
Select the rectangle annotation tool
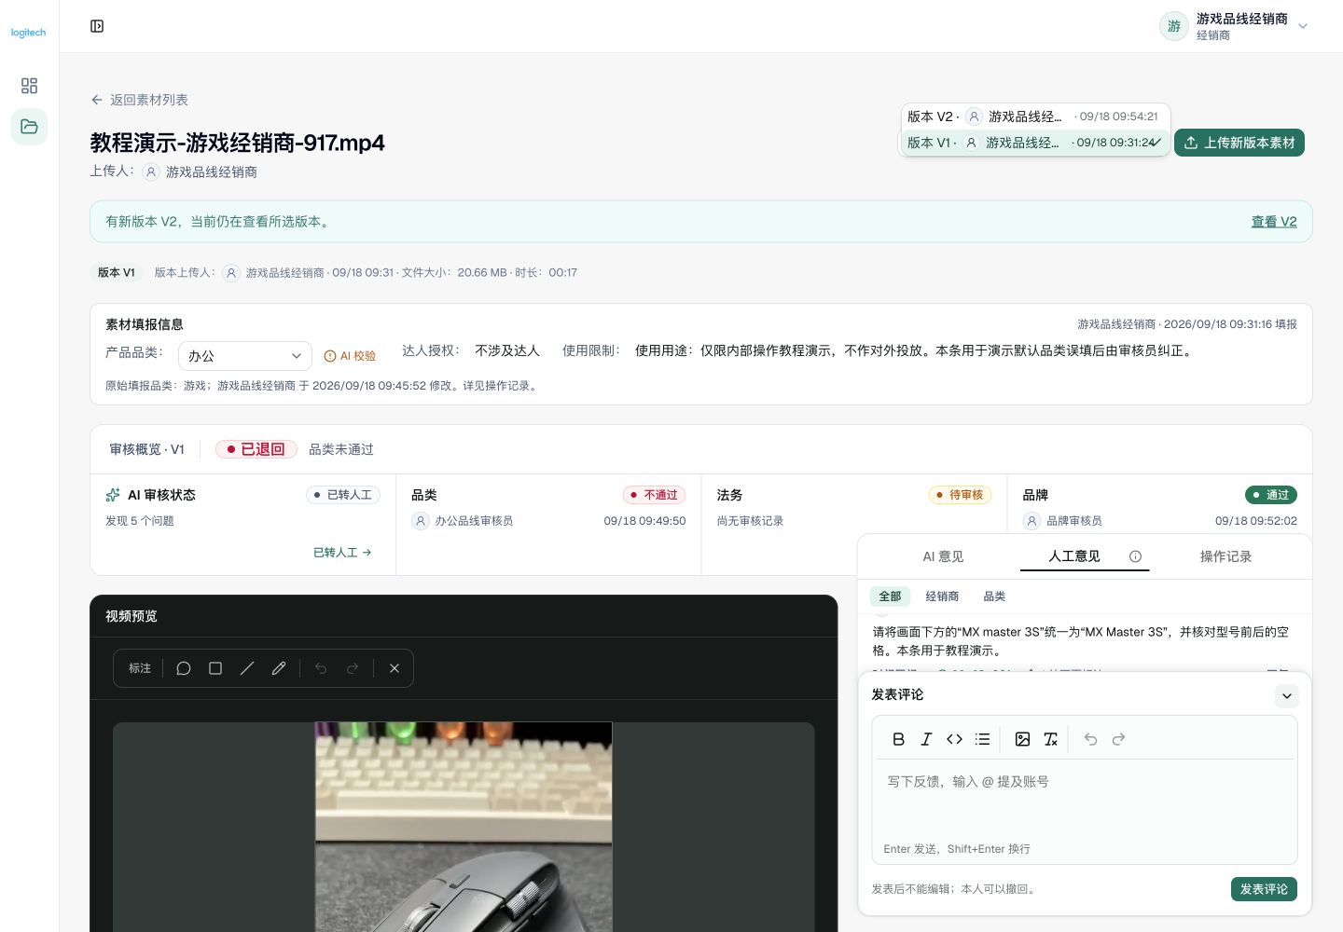[x=215, y=668]
